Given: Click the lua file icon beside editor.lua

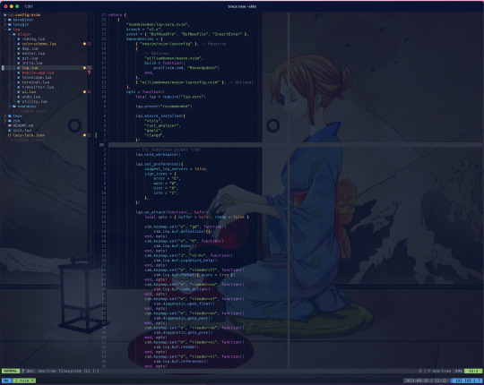Looking at the screenshot, I should pos(19,54).
